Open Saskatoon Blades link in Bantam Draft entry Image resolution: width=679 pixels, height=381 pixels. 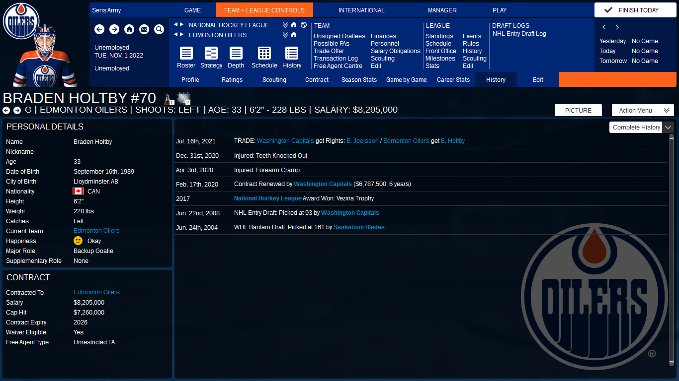359,227
